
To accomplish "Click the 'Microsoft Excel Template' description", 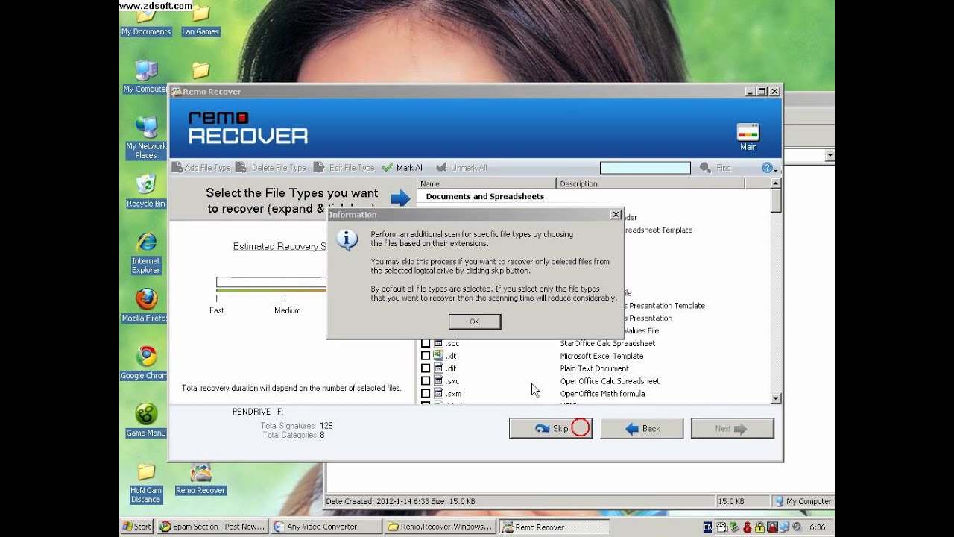I will (601, 356).
